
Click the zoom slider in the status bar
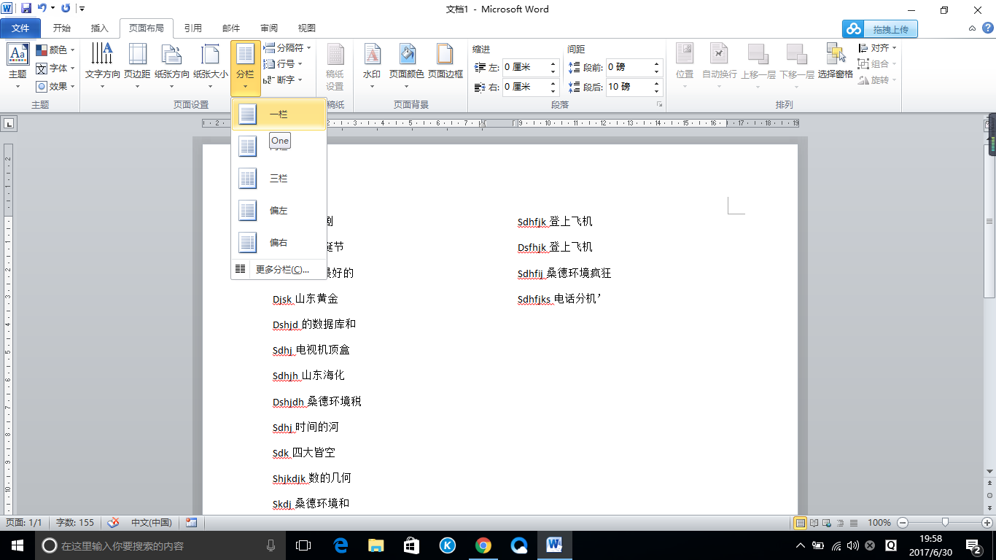tap(945, 522)
